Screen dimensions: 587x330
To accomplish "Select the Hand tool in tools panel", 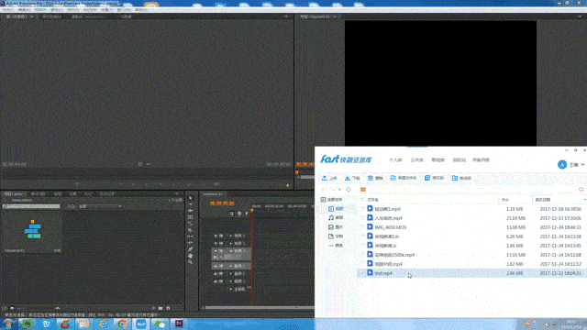I will (x=190, y=256).
